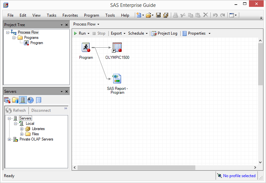Collapse the Programs folder node
Image resolution: width=266 pixels, height=183 pixels.
14,38
